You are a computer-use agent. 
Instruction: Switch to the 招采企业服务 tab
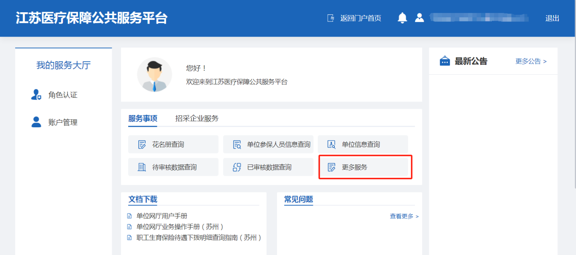click(x=197, y=118)
